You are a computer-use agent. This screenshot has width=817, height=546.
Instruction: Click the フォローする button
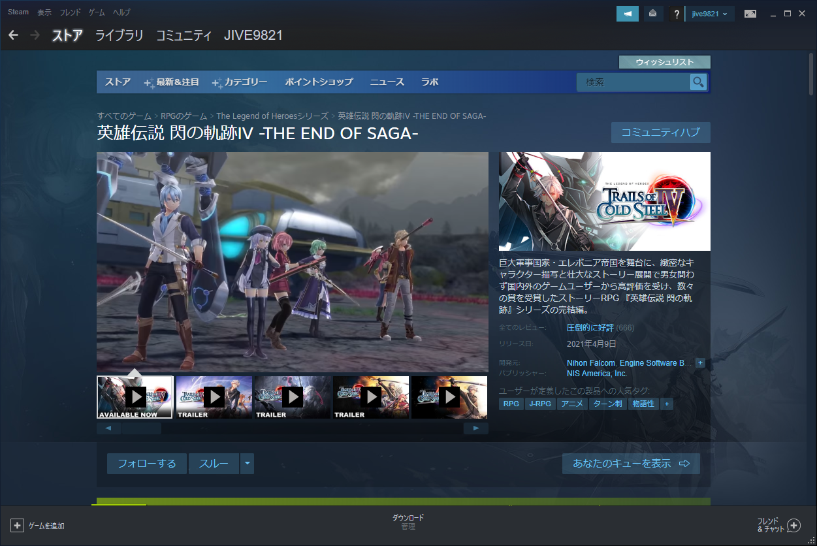[147, 464]
